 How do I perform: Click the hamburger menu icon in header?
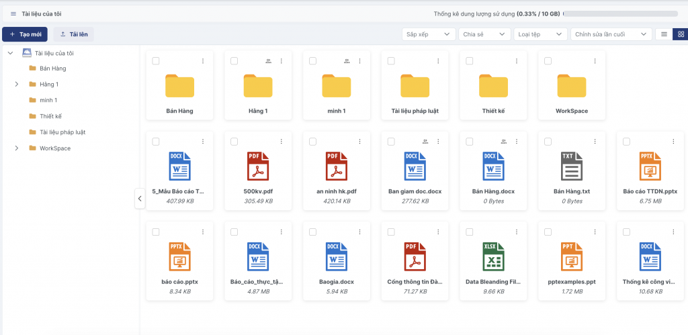click(13, 13)
